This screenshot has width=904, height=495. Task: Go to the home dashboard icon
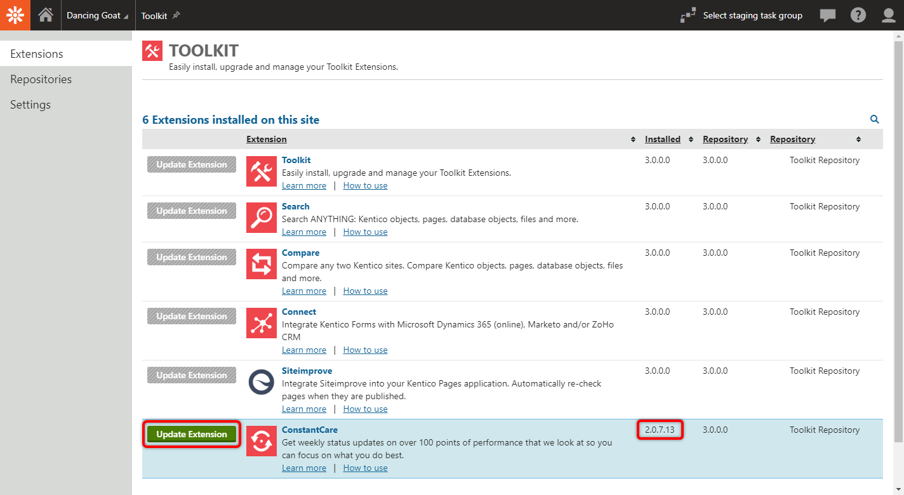pyautogui.click(x=46, y=15)
